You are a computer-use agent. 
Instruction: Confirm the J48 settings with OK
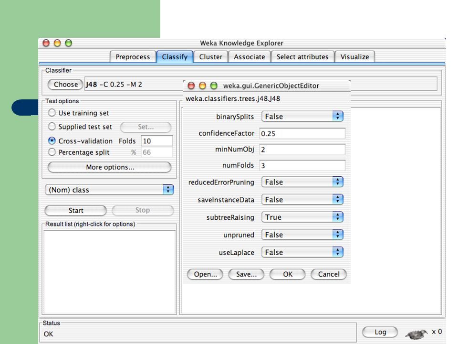[287, 274]
